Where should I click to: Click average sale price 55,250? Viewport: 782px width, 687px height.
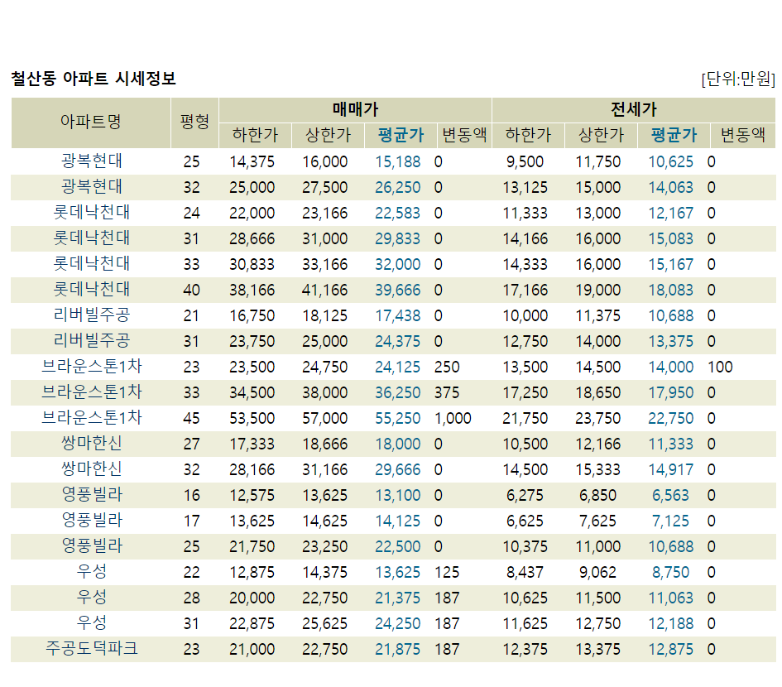397,418
